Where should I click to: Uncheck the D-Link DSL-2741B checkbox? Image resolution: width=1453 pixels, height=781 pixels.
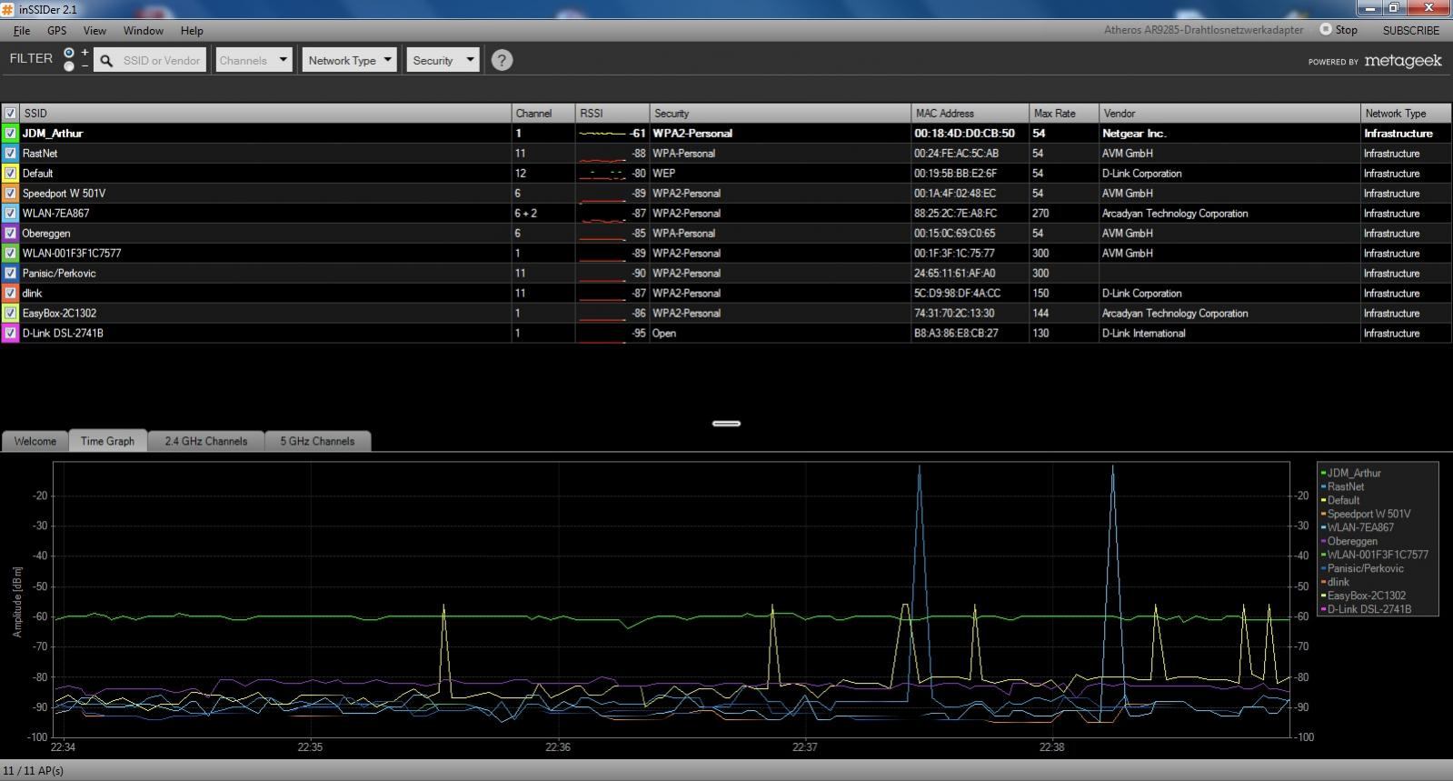click(x=10, y=333)
